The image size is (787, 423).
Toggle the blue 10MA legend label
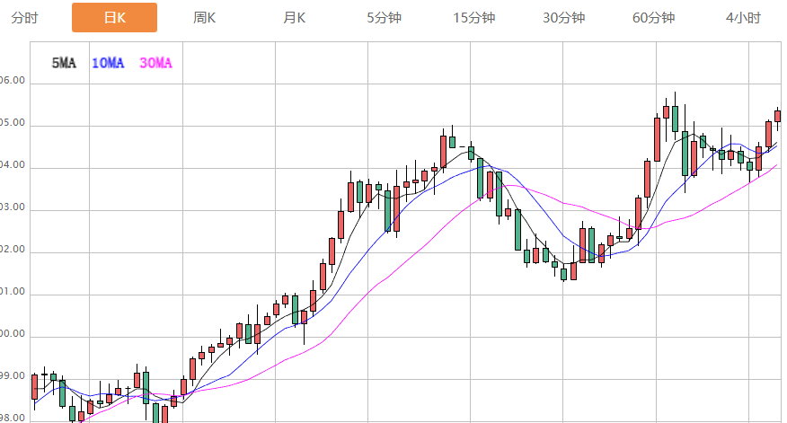click(x=109, y=63)
